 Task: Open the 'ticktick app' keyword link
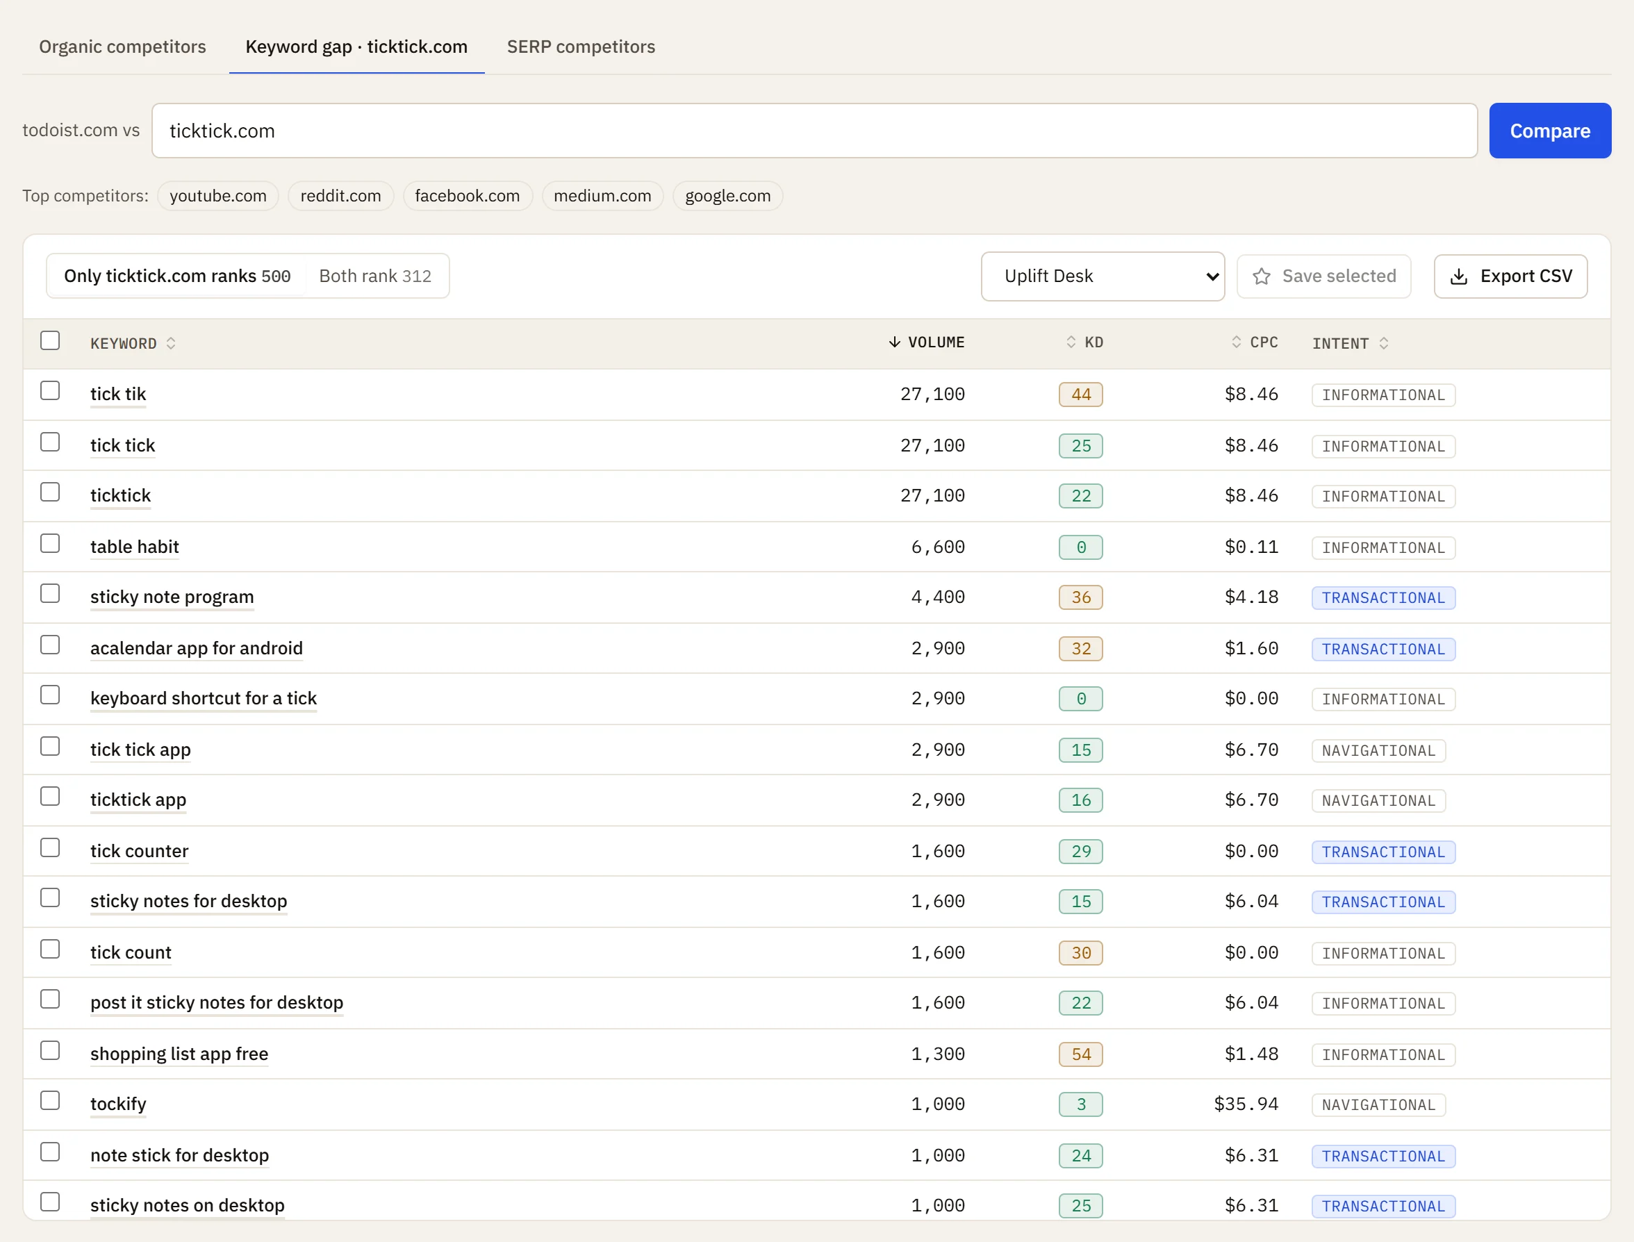click(x=138, y=800)
